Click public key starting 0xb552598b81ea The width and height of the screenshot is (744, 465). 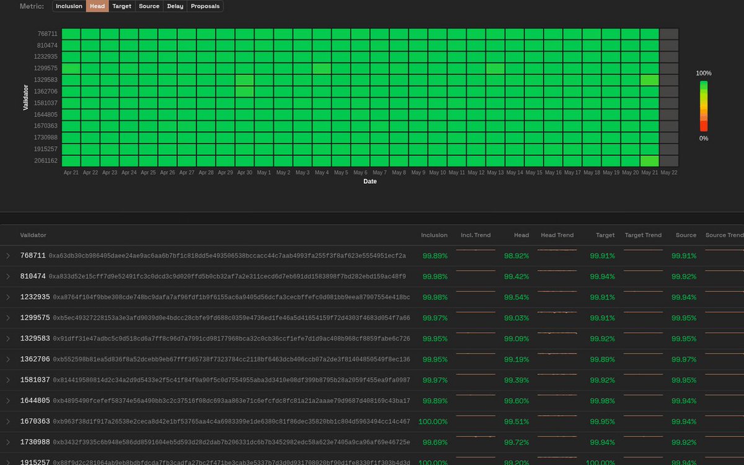[x=231, y=359]
